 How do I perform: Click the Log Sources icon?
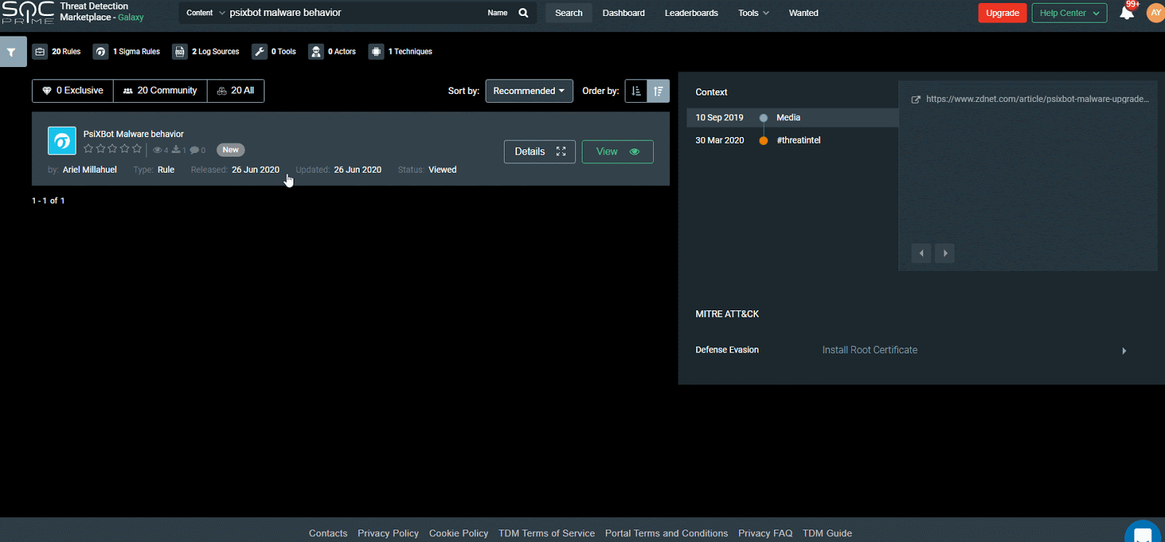[180, 52]
